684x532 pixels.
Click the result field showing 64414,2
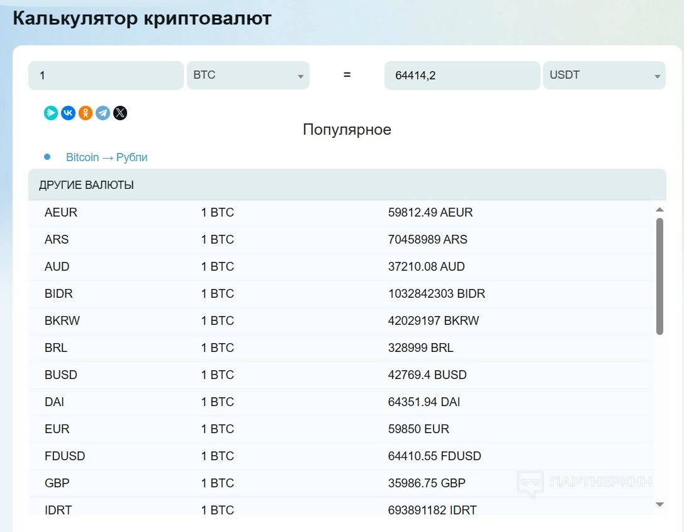pyautogui.click(x=462, y=76)
